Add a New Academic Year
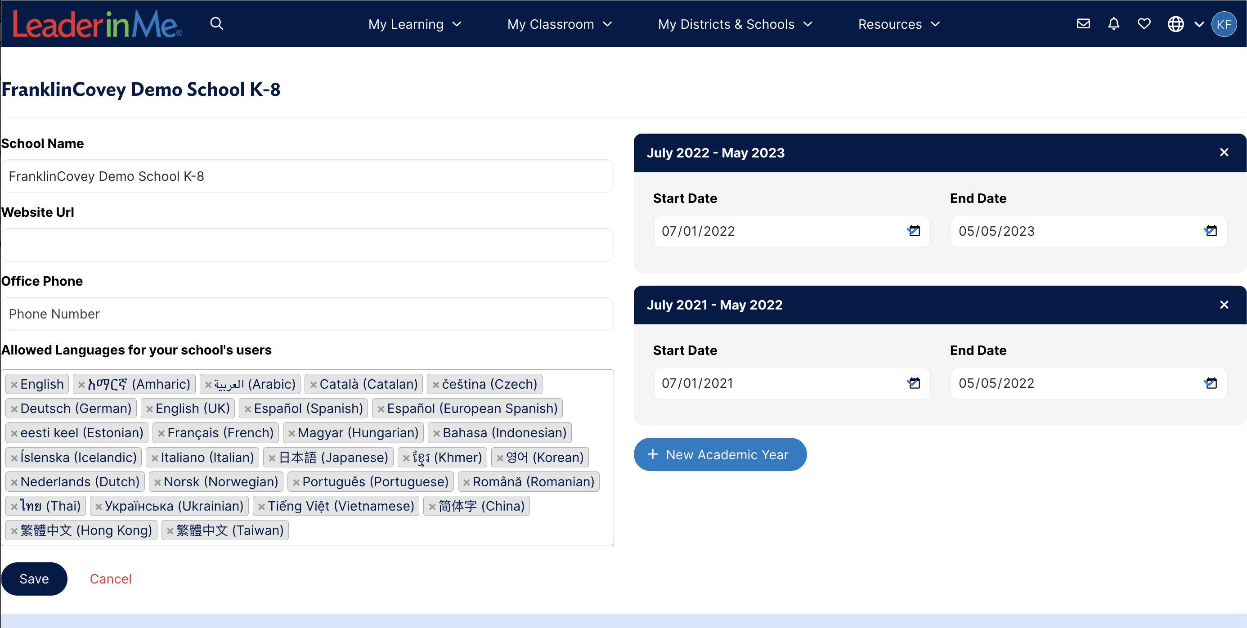1247x628 pixels. pyautogui.click(x=720, y=454)
